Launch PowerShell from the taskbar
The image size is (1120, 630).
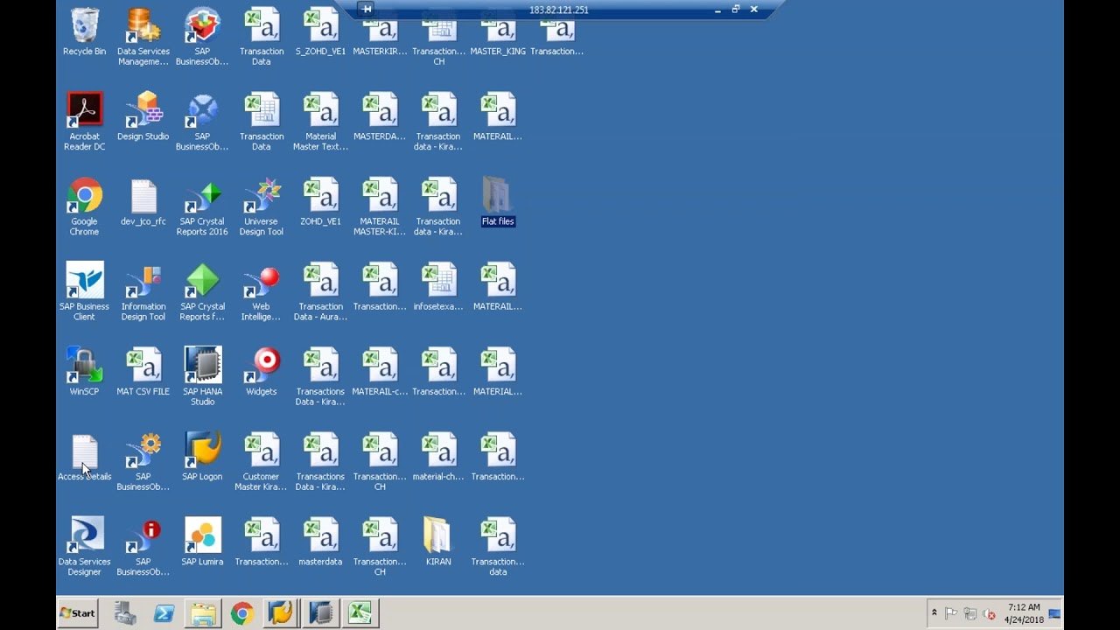click(164, 613)
